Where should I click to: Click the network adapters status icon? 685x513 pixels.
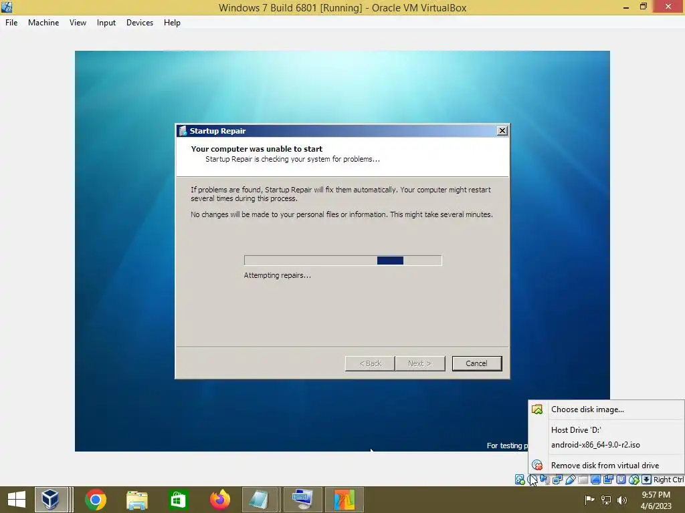[557, 480]
